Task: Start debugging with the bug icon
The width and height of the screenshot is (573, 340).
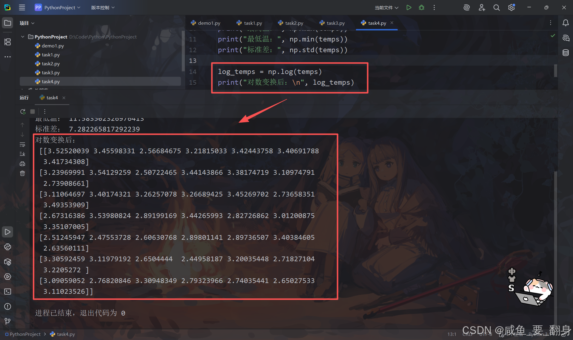Action: click(x=421, y=7)
